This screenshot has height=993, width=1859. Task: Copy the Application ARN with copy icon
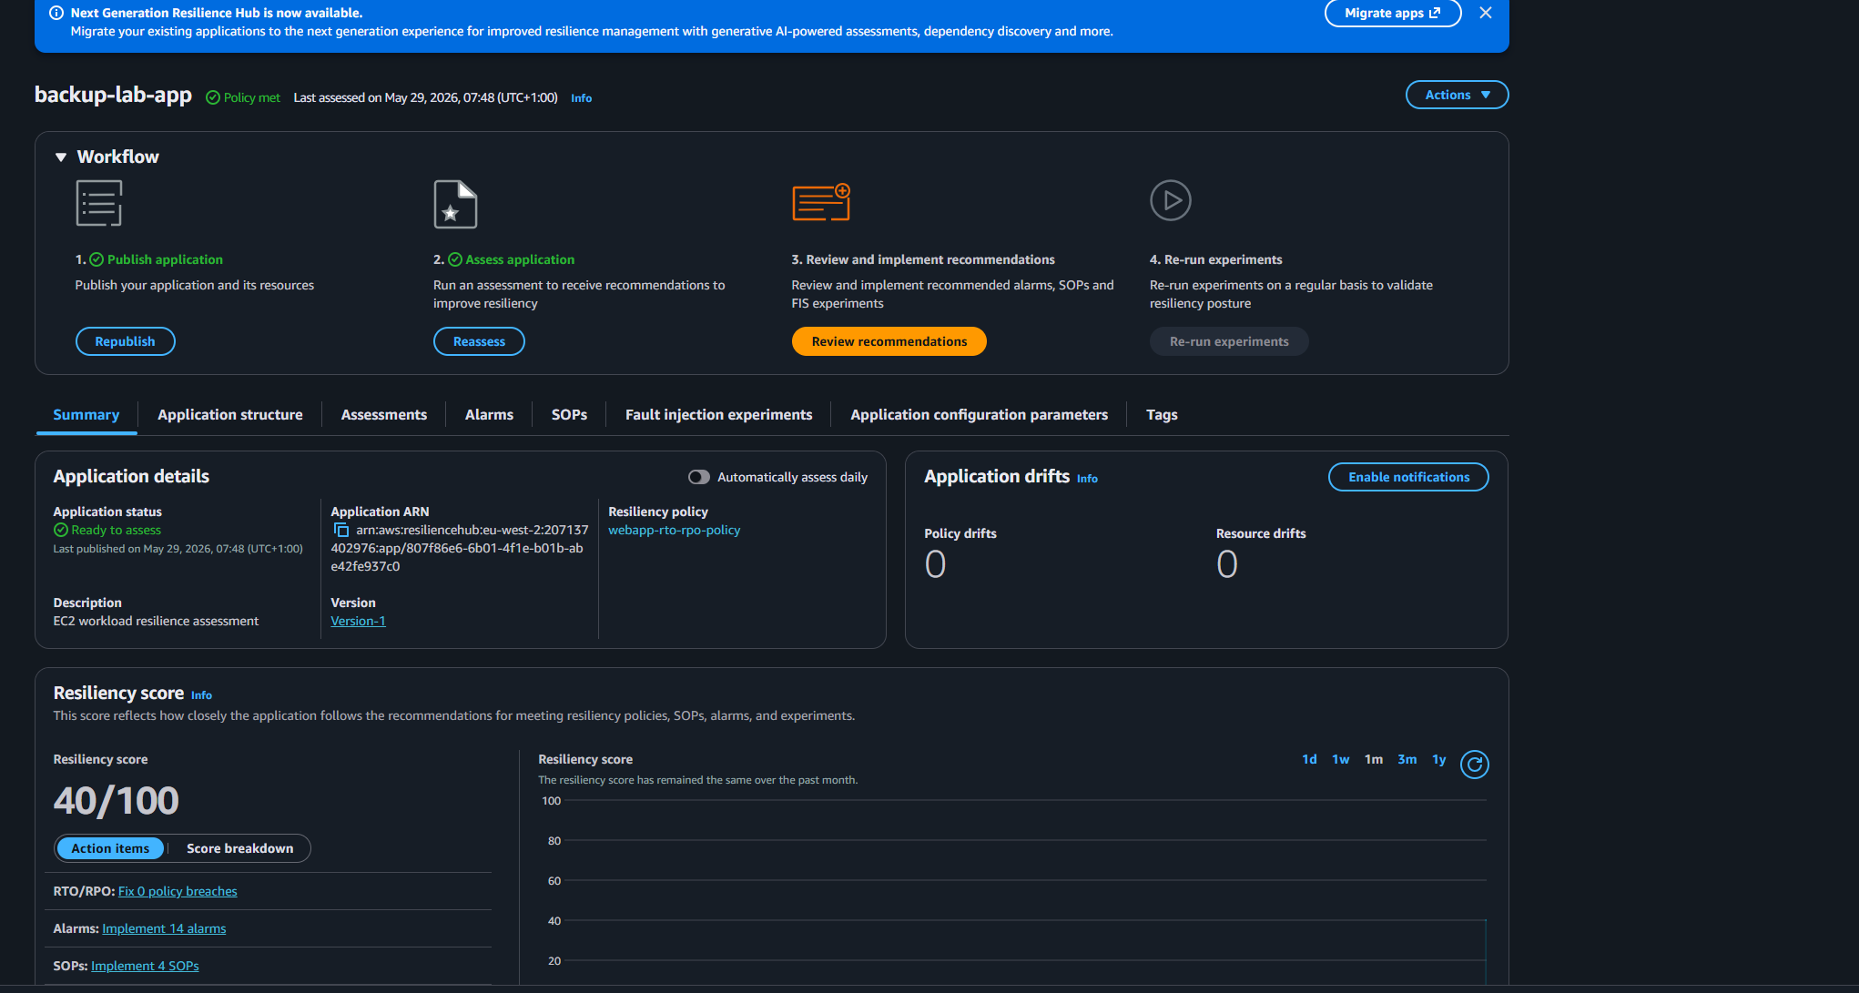[341, 530]
